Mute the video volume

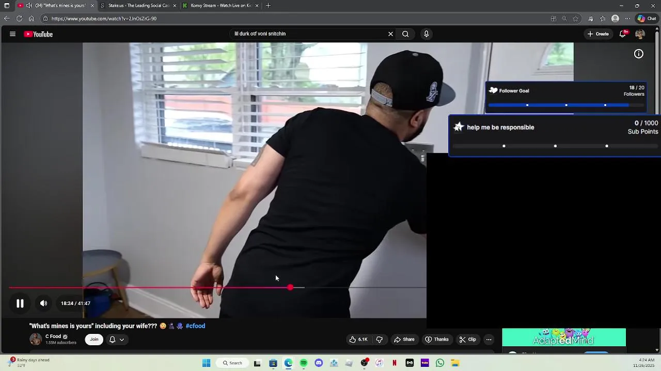click(x=44, y=303)
